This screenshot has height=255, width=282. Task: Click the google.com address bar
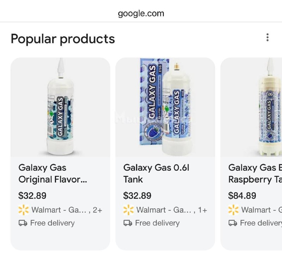pyautogui.click(x=141, y=14)
